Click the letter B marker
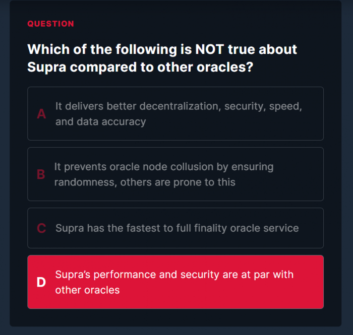 coord(41,175)
